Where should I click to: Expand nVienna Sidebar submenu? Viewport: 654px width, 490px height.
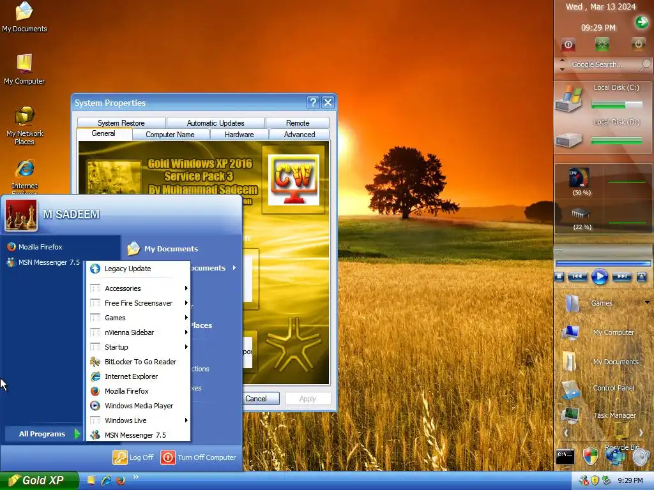point(139,332)
